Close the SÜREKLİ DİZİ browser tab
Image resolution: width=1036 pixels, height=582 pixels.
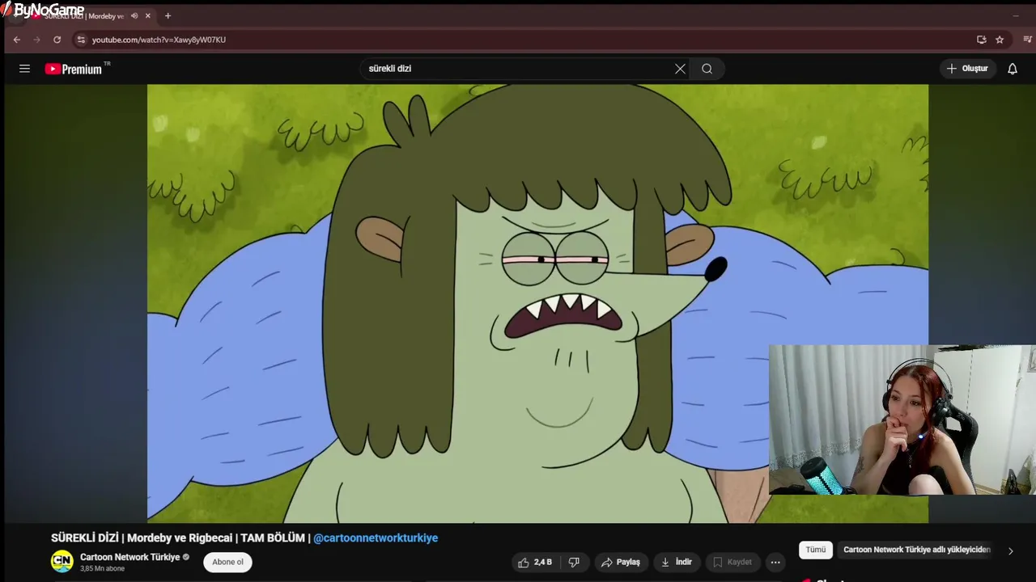[147, 15]
